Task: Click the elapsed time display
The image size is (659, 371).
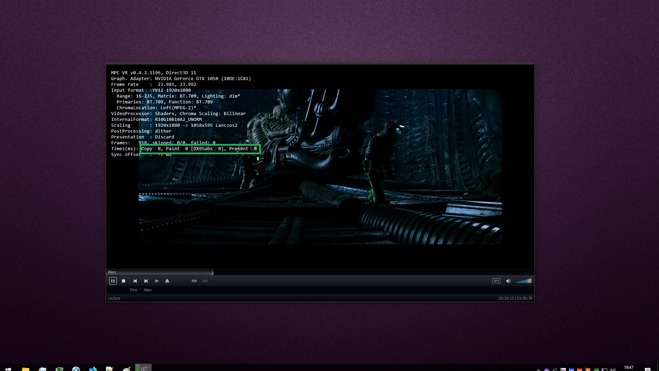Action: click(x=506, y=298)
